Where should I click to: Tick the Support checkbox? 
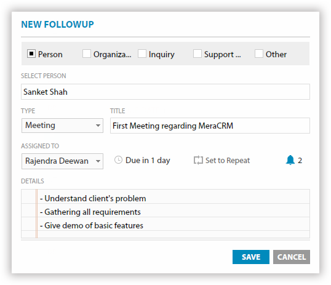[x=197, y=54]
